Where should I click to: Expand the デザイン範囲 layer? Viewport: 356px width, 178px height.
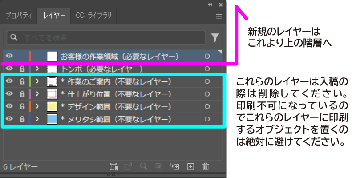click(x=38, y=106)
